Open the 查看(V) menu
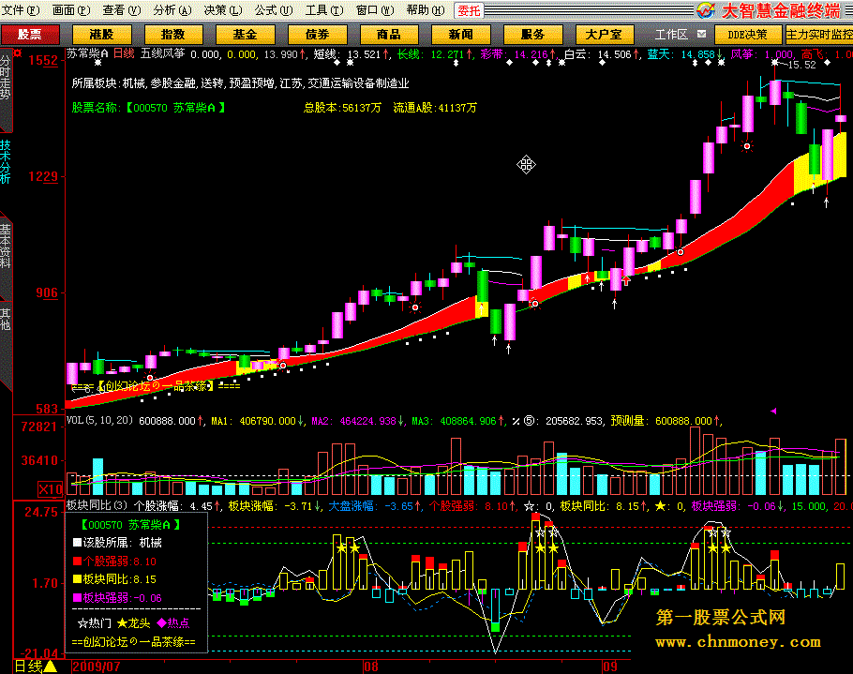Screen dimensions: 853x674 tap(122, 9)
